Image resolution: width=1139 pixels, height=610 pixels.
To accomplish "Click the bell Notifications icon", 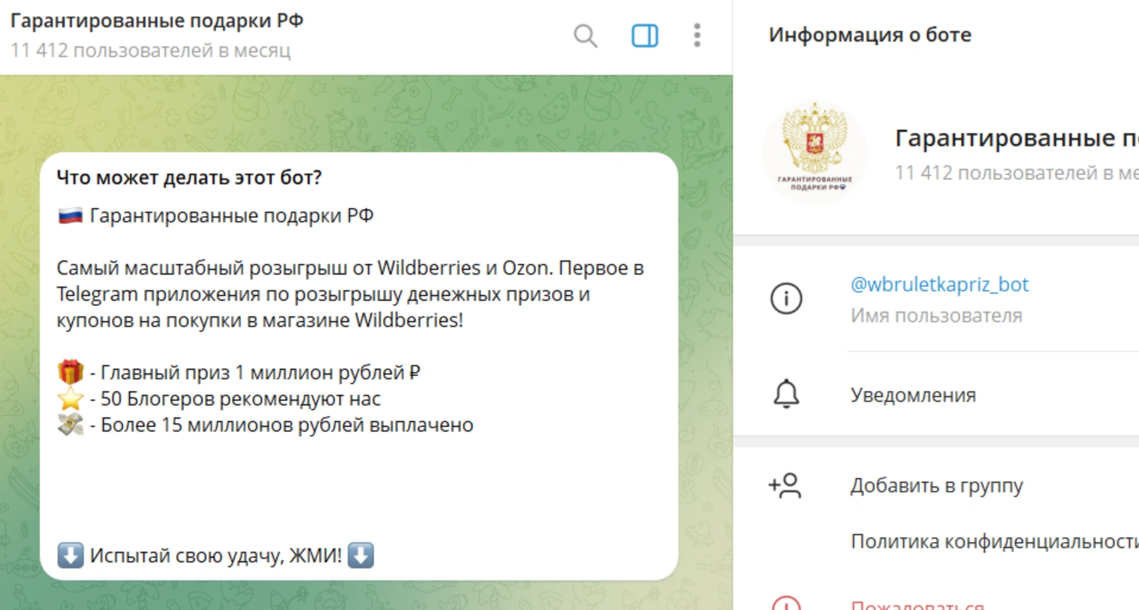I will coord(786,394).
